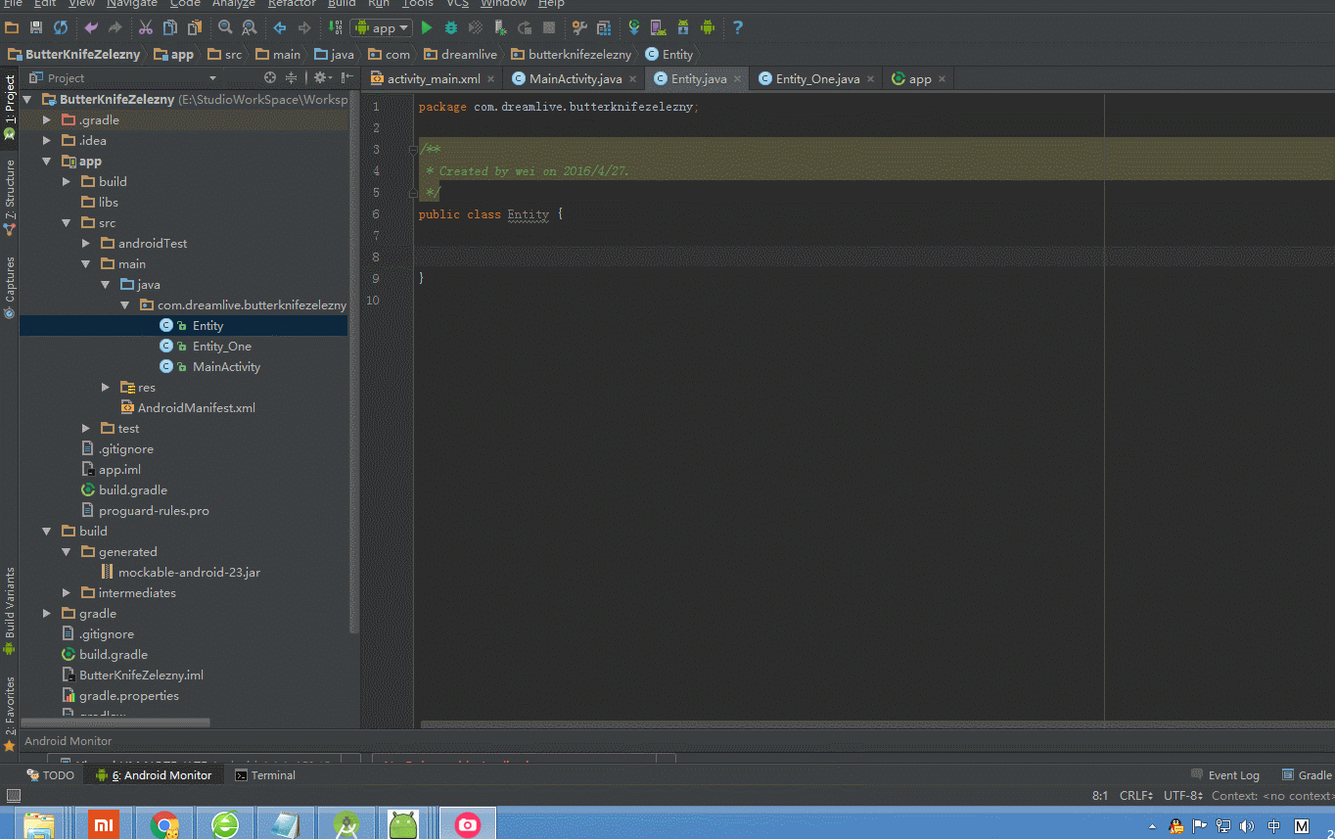Image resolution: width=1335 pixels, height=839 pixels.
Task: Toggle tool window bars at bottom-left corner
Action: click(x=13, y=796)
